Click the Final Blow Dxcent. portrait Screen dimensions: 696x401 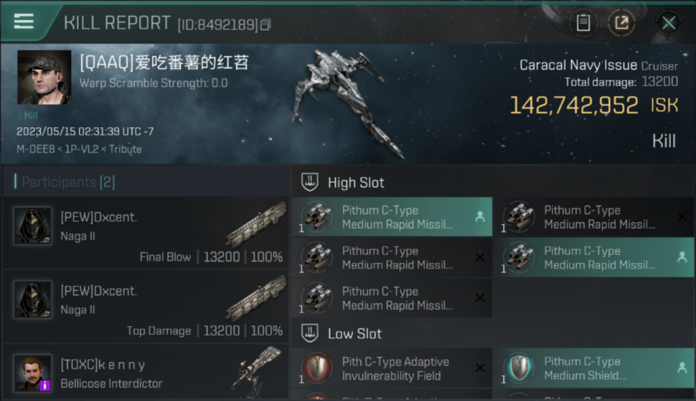[x=33, y=226]
